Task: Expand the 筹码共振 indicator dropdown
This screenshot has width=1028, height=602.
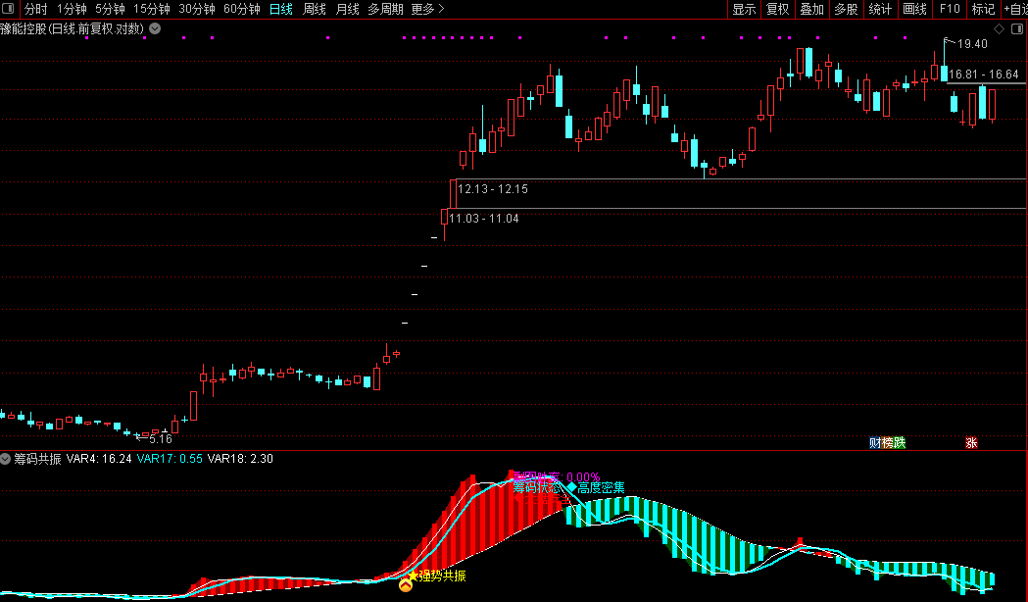Action: coord(5,459)
